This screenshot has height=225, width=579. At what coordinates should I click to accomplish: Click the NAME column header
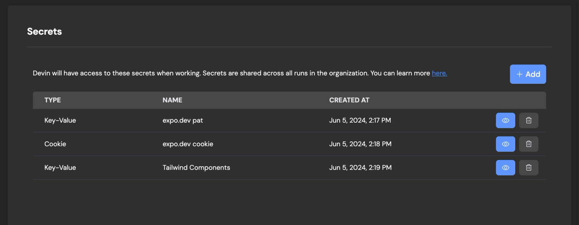[172, 100]
